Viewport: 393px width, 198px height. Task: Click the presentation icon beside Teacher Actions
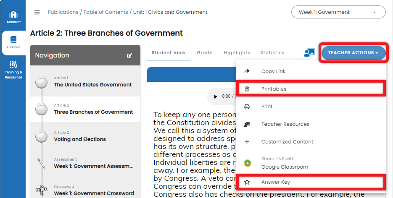[309, 52]
